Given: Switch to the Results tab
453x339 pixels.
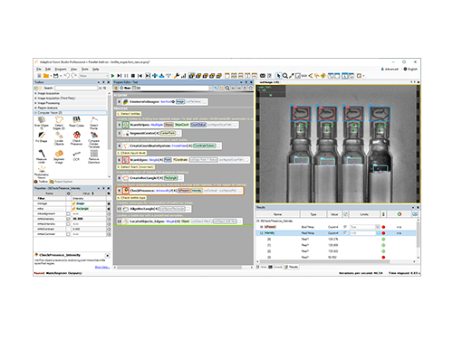Looking at the screenshot, I should 292,267.
